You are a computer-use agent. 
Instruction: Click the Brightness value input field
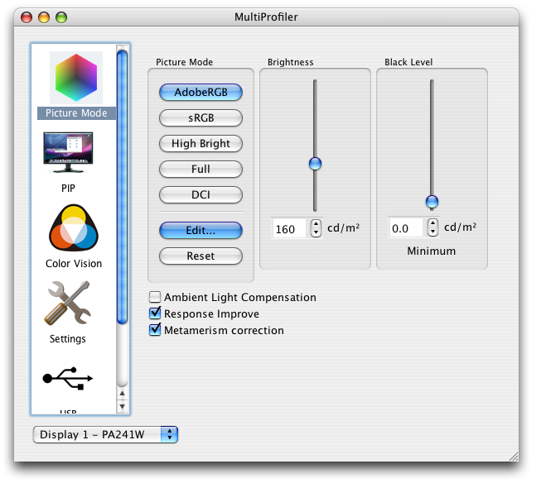(290, 229)
